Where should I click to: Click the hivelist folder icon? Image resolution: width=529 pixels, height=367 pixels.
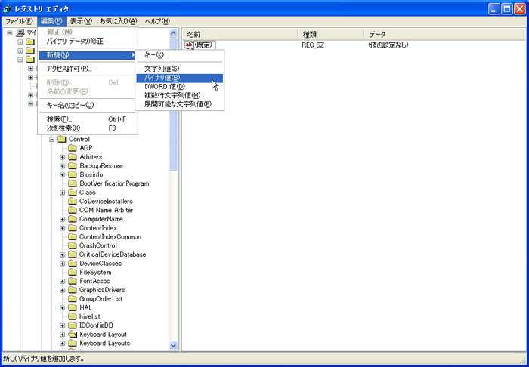[x=73, y=316]
